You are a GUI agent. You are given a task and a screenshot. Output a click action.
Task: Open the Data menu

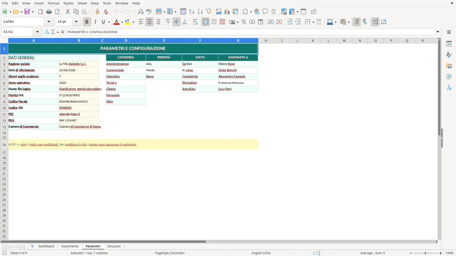pyautogui.click(x=95, y=3)
